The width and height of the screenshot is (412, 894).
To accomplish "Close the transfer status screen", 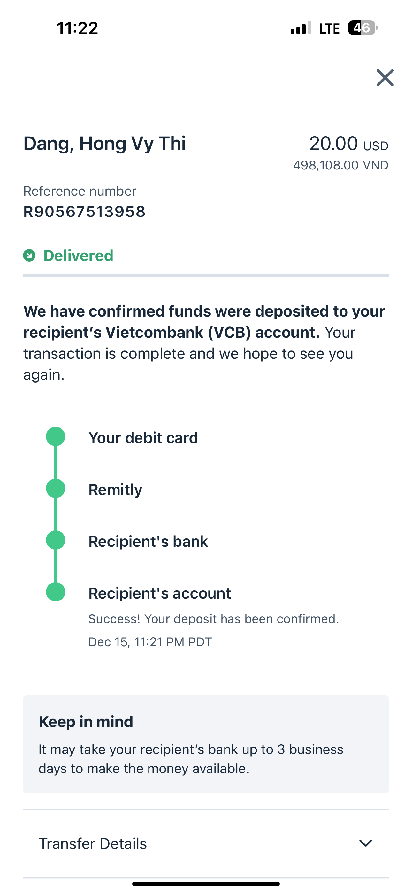I will (x=385, y=77).
